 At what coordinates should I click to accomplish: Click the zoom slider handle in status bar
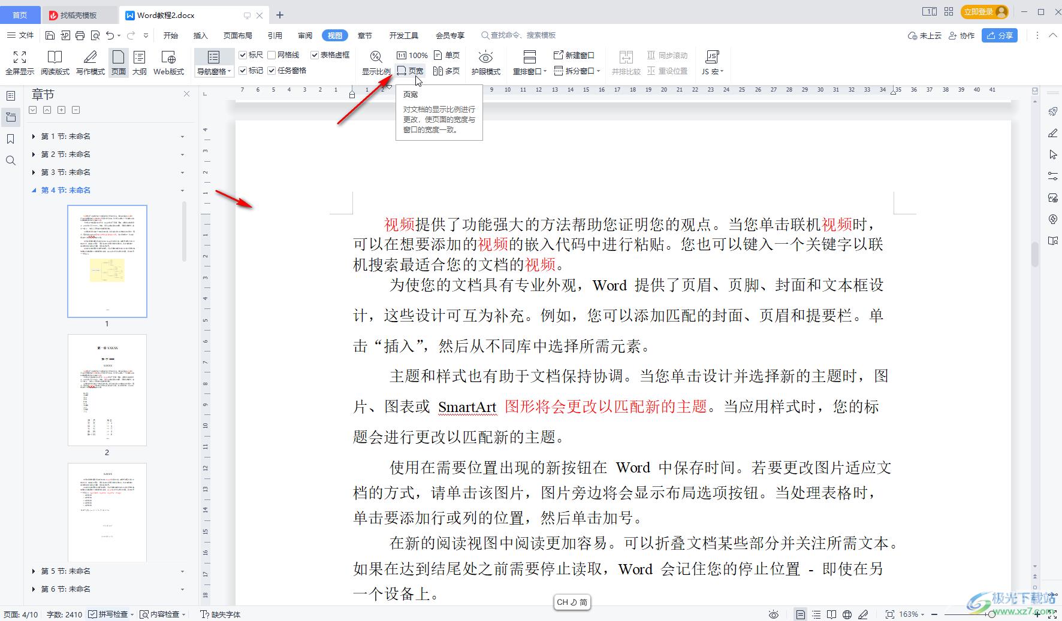point(992,614)
